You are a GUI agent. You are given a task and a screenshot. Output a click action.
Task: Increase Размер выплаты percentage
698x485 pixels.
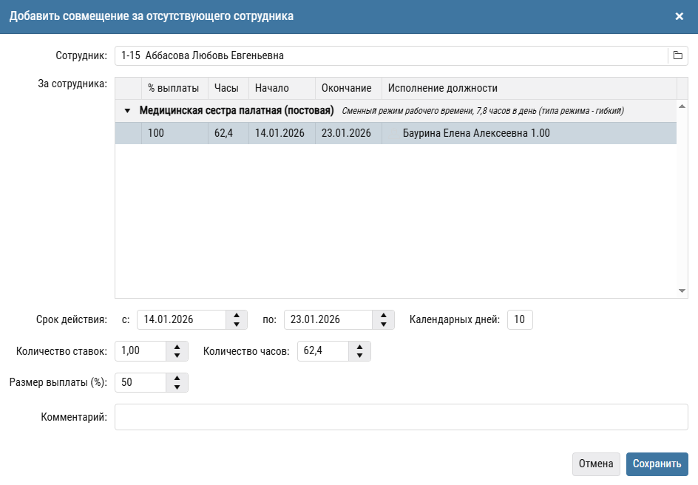point(177,378)
